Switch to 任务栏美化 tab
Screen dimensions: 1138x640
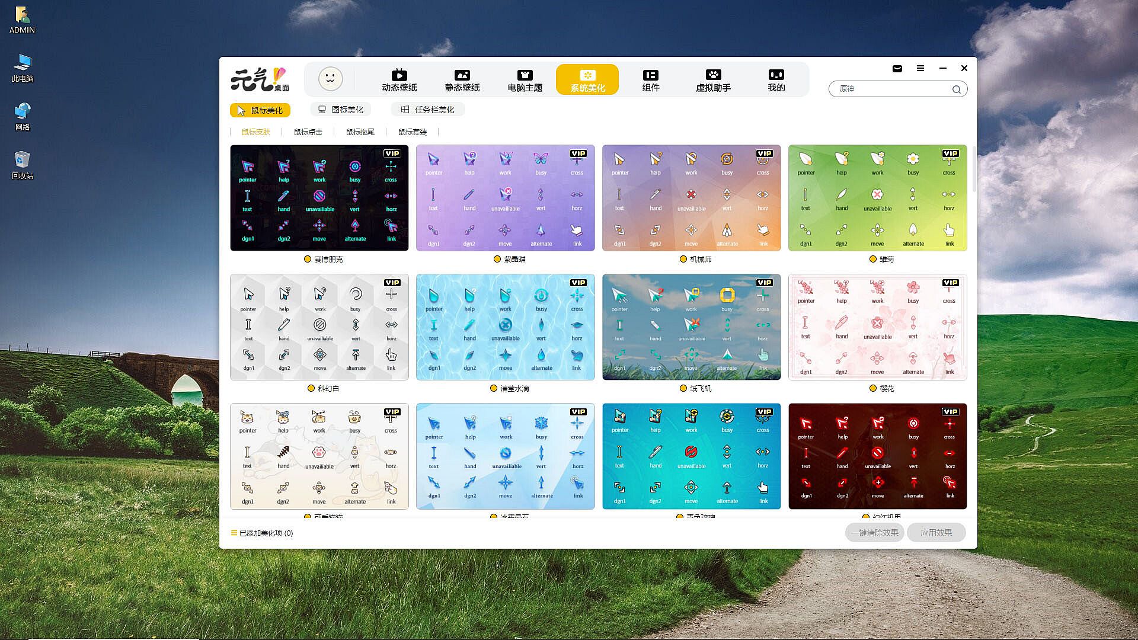427,110
